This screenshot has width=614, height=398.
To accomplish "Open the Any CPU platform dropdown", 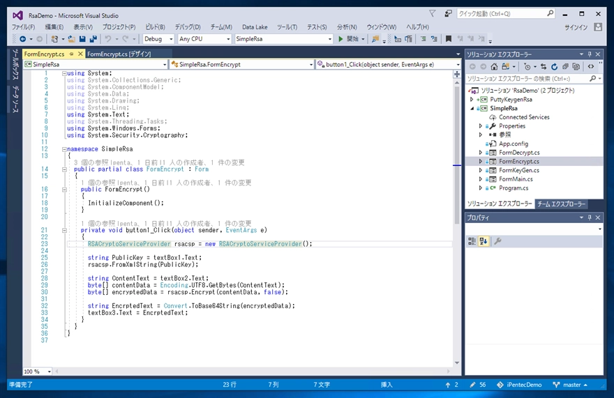I will point(228,39).
